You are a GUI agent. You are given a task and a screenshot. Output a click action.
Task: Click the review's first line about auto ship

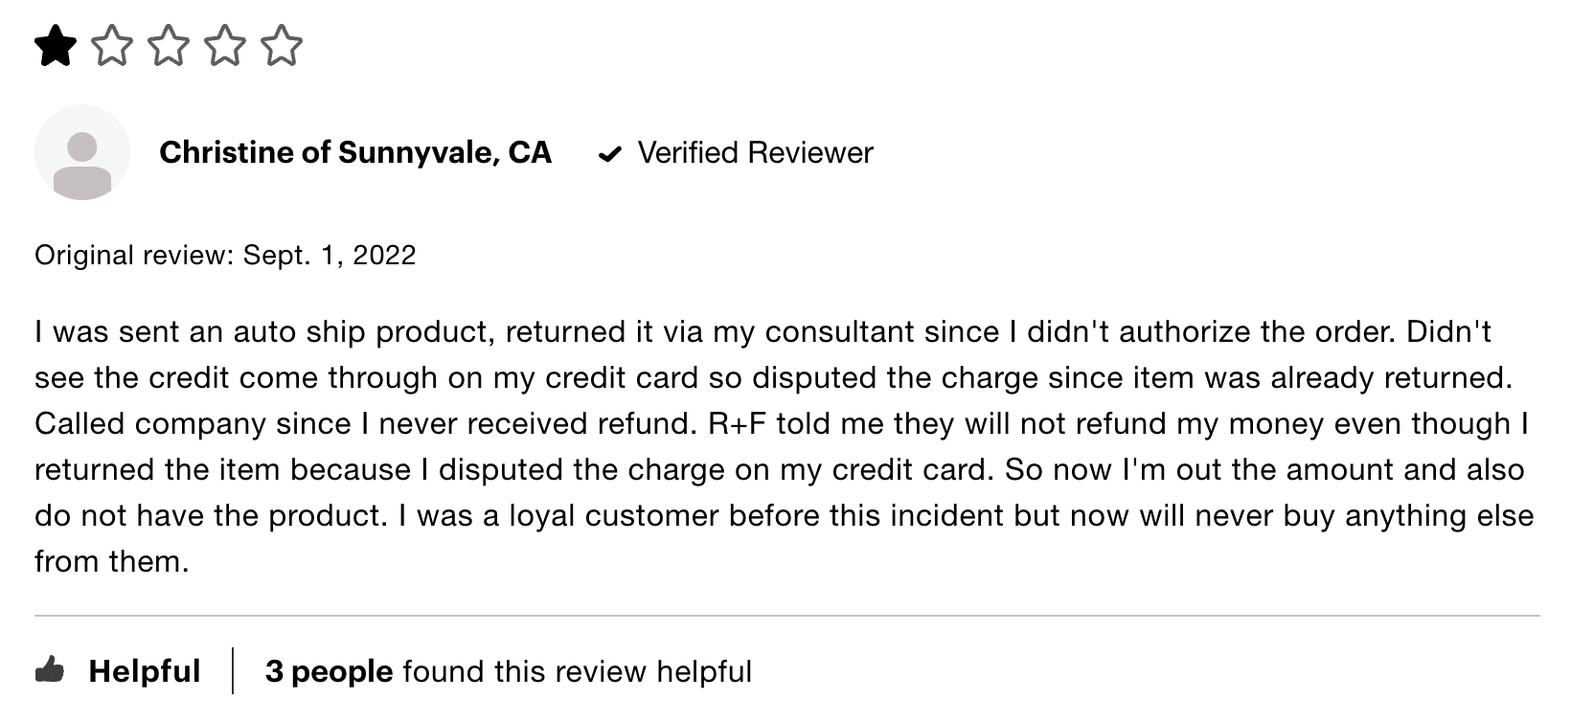(763, 332)
